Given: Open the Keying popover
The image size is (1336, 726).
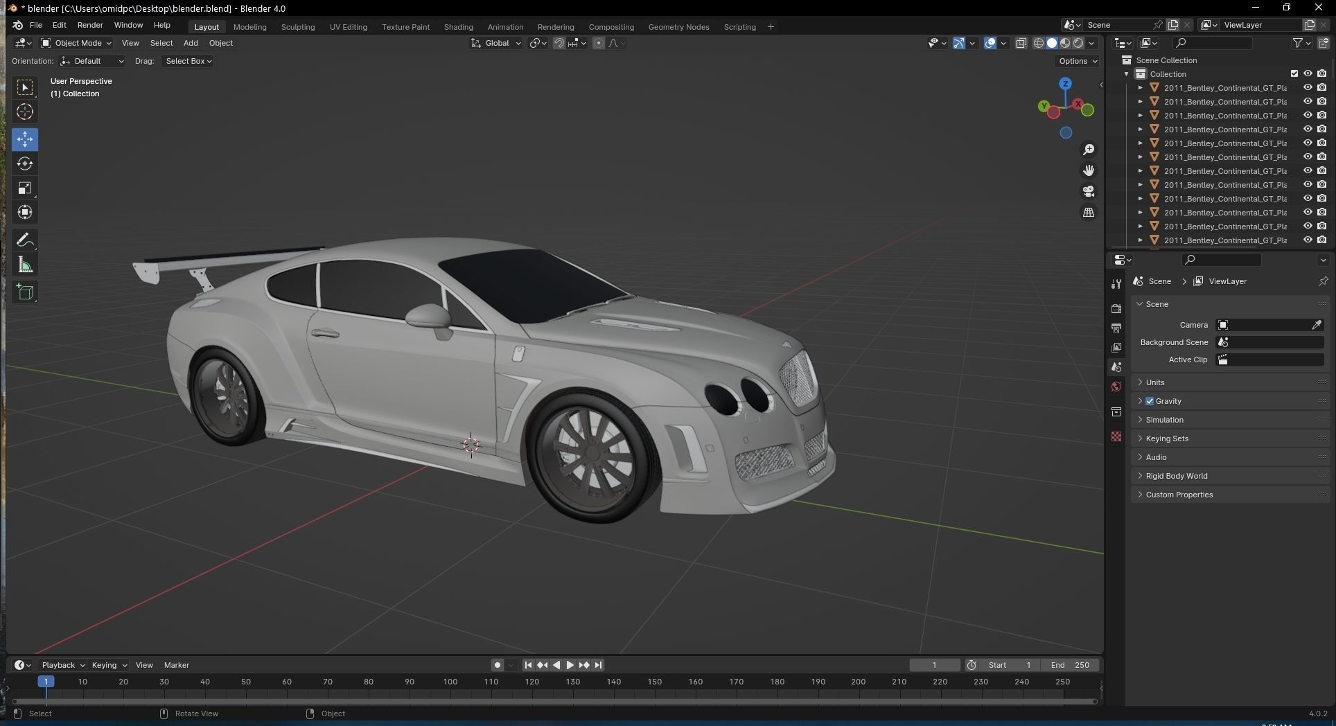Looking at the screenshot, I should click(109, 665).
